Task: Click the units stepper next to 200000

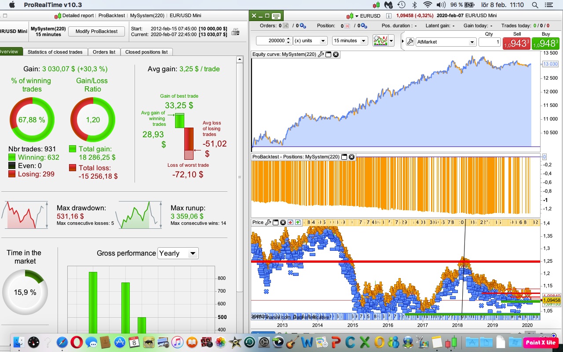Action: coord(288,41)
